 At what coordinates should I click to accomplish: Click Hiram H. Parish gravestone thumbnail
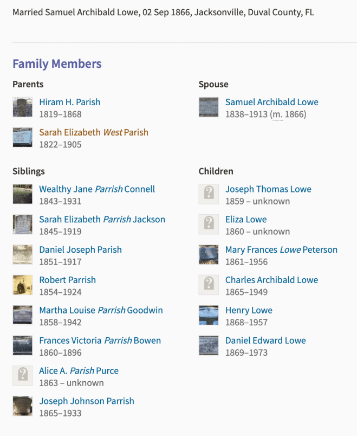click(23, 107)
